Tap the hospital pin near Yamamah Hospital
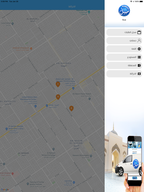This screenshot has height=192, width=144. [x=12, y=174]
